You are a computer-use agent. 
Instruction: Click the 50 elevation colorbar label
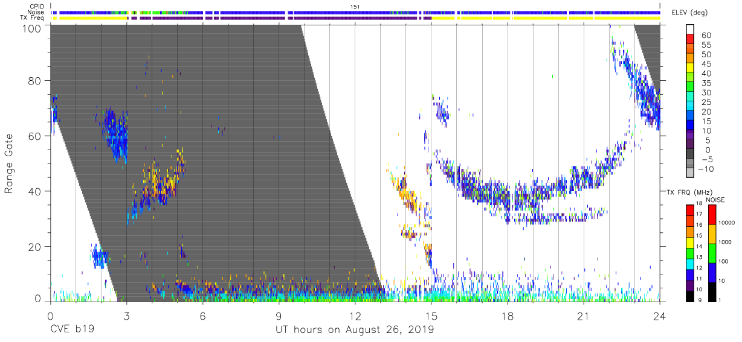point(706,55)
